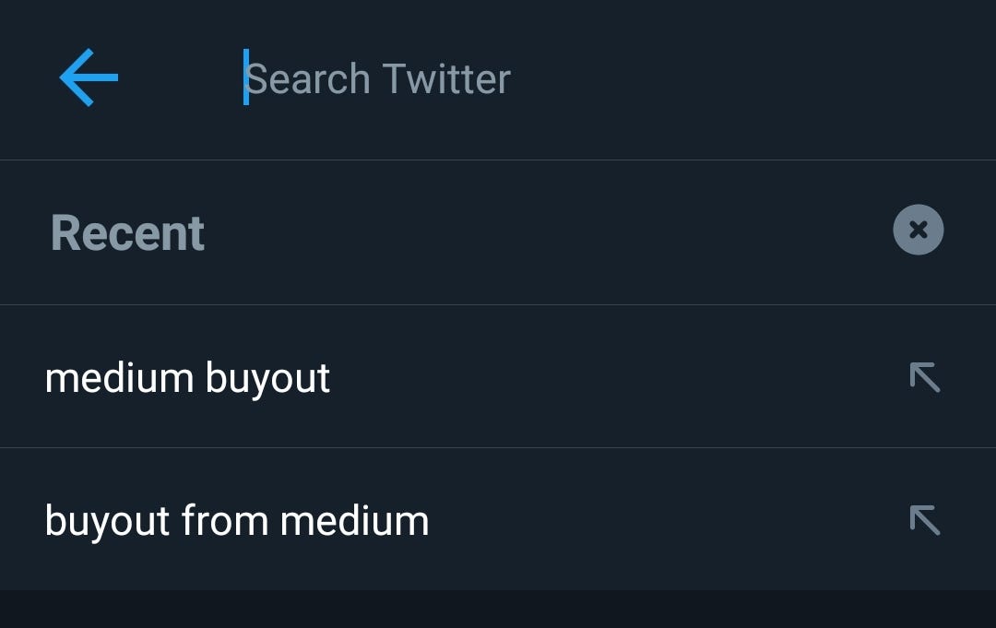Dismiss the suggestions via the dark area below the list
This screenshot has width=996, height=628.
(498, 610)
